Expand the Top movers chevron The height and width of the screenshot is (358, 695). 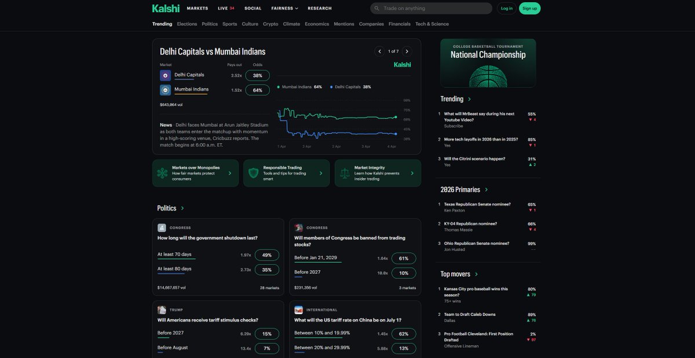coord(476,274)
